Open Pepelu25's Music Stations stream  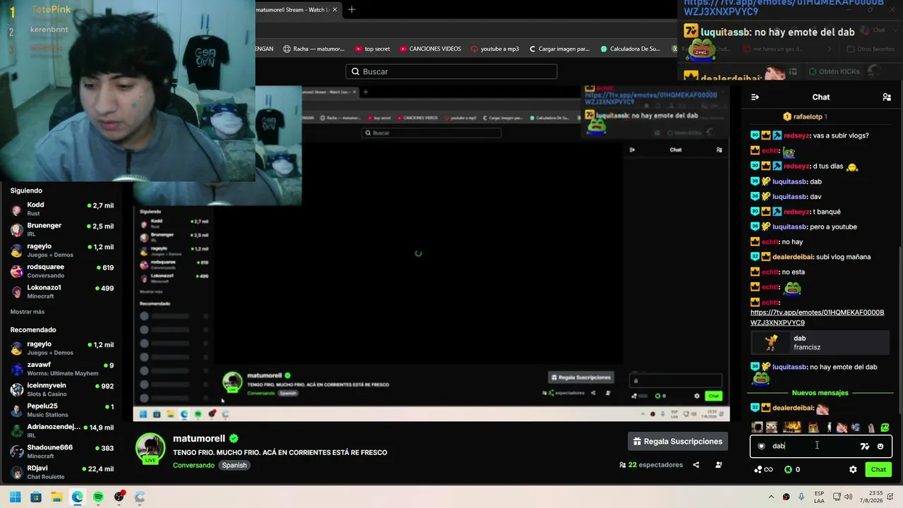click(x=62, y=410)
